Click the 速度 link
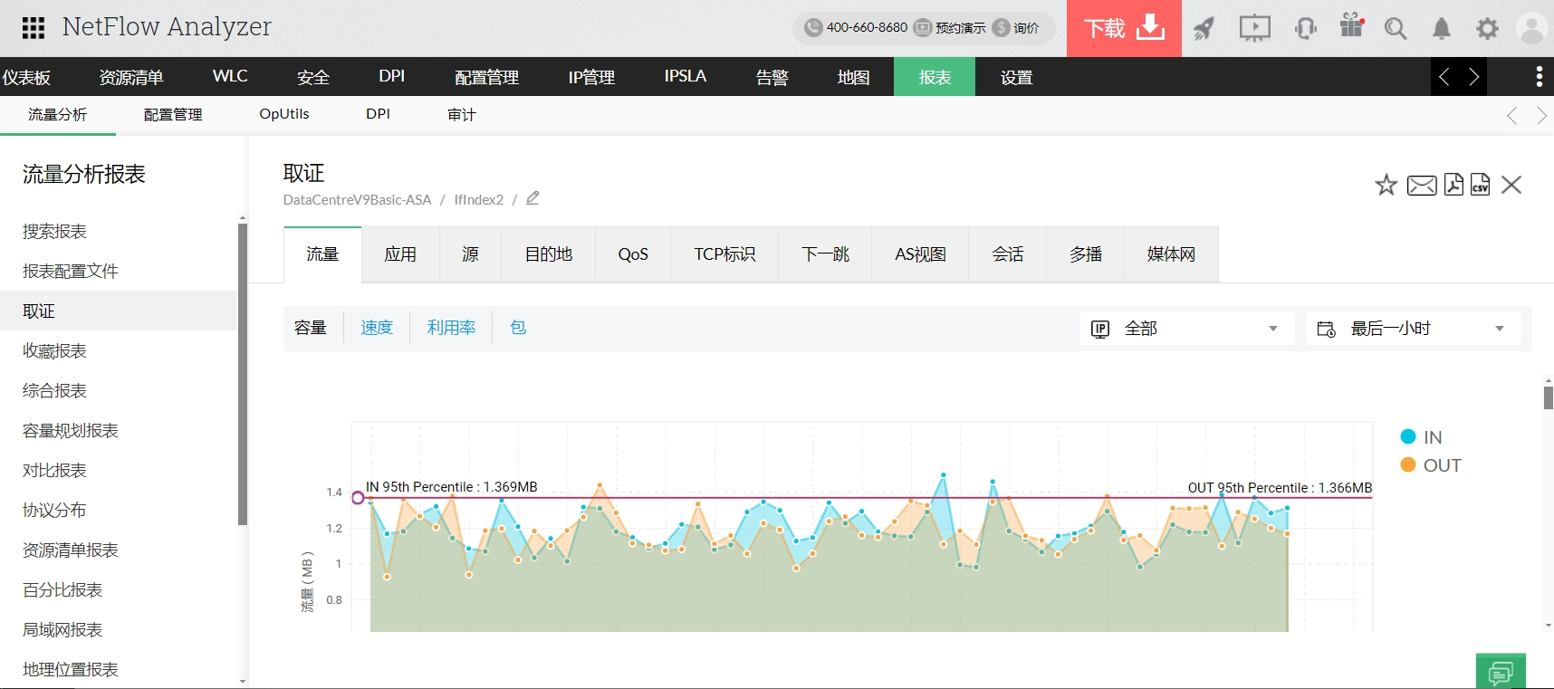 (377, 328)
